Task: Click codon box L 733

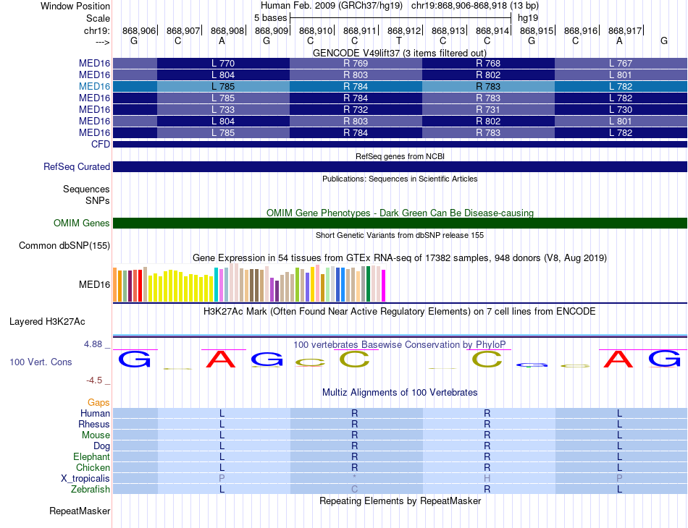Action: point(223,109)
